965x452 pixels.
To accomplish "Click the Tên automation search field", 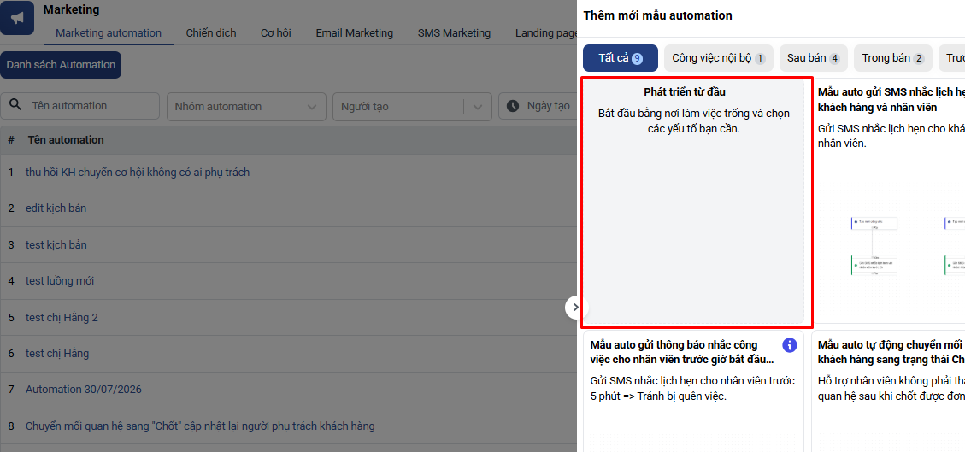I will pos(80,106).
